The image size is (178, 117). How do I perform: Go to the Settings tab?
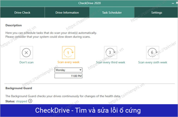[x=156, y=13]
